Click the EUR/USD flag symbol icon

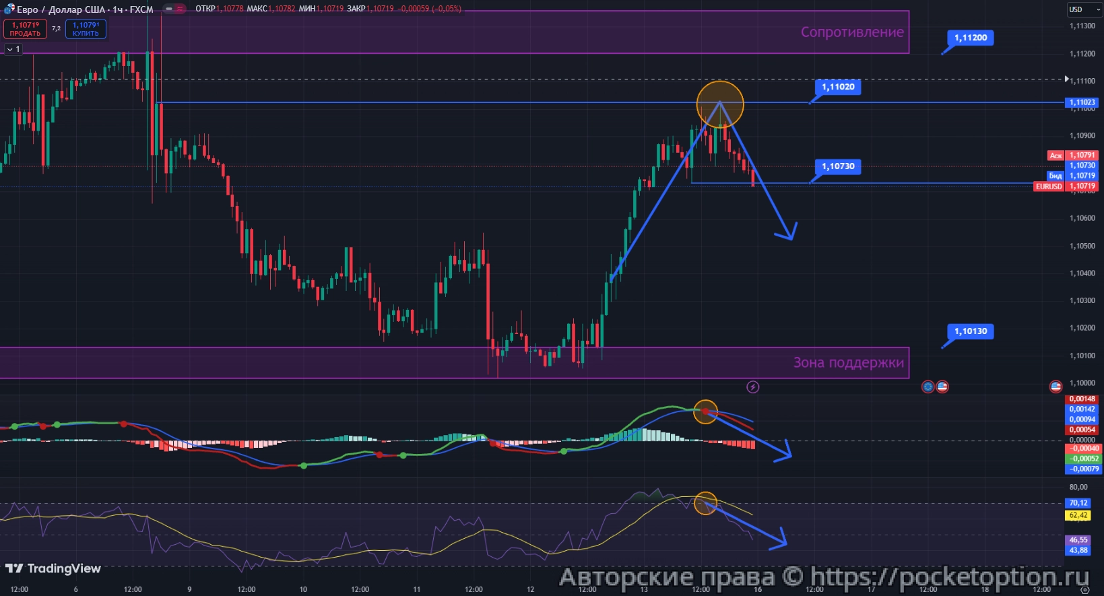(x=9, y=9)
